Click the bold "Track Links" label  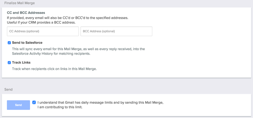[x=21, y=63]
